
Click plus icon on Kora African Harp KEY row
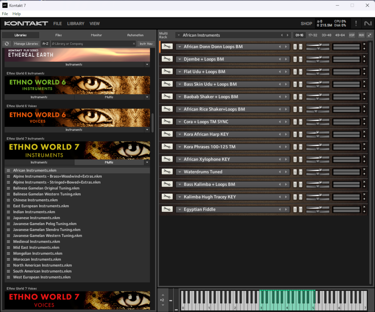tap(364, 136)
